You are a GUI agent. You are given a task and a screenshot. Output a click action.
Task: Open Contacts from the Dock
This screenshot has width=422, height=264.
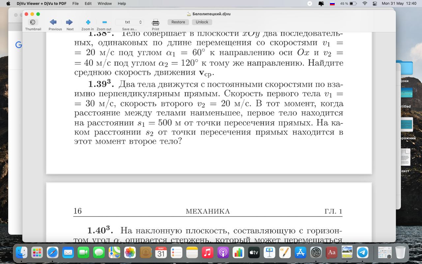pos(145,252)
